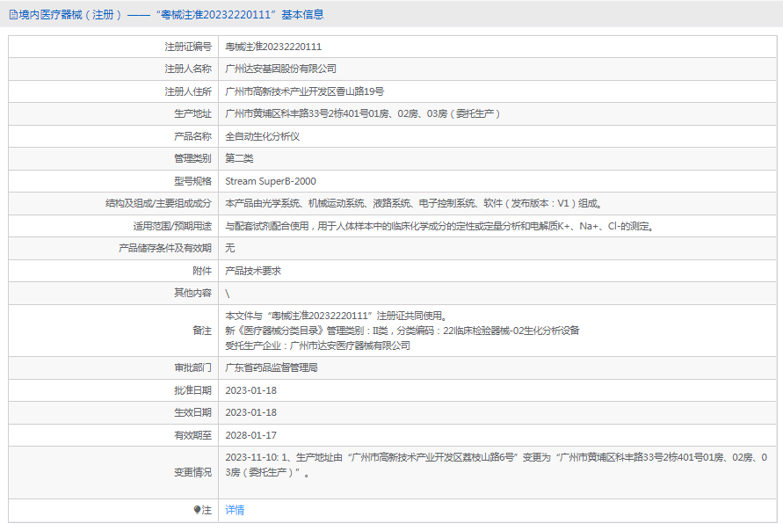Click production address 广州市黄埔区科丰路33号 value

(x=363, y=114)
